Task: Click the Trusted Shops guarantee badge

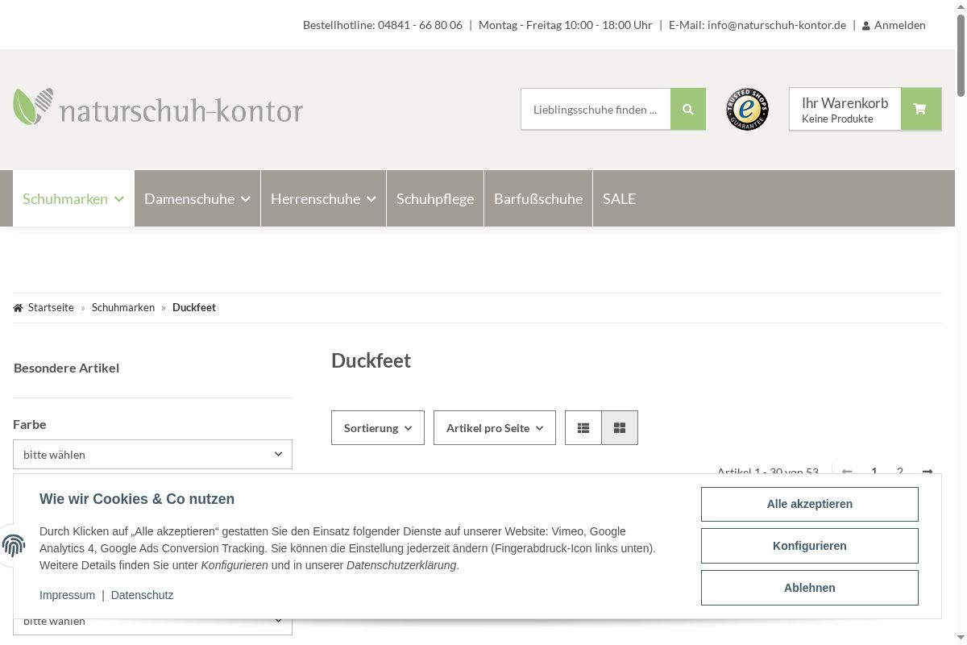Action: 747,110
